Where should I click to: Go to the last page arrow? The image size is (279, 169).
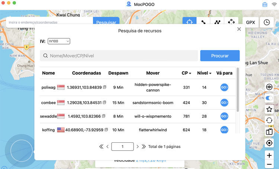click(144, 146)
